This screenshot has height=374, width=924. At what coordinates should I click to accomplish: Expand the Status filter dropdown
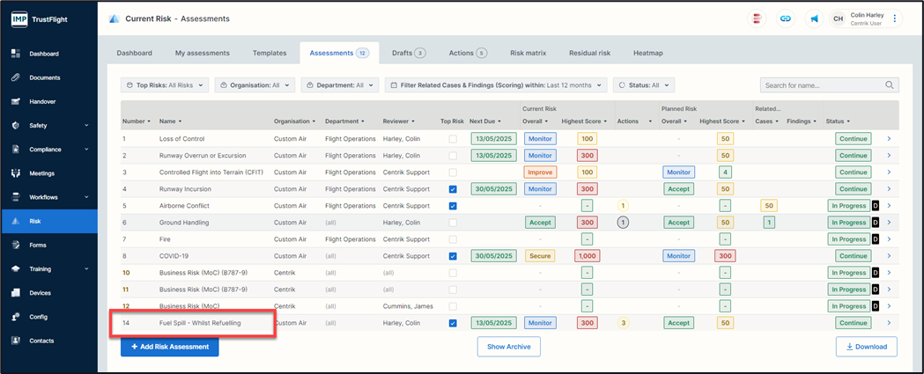[x=644, y=85]
